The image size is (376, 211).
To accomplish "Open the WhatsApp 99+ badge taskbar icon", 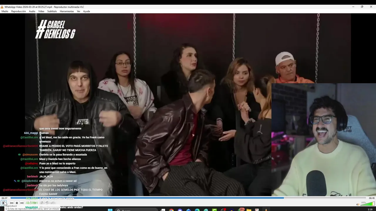I will (241, 210).
